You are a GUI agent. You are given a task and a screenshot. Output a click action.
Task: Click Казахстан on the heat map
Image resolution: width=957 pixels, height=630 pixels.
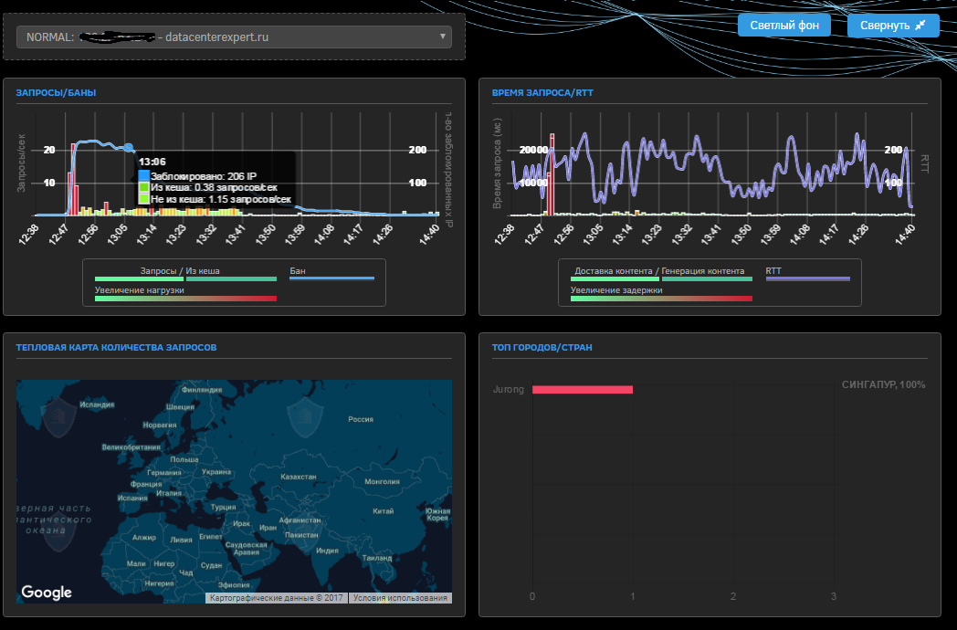pyautogui.click(x=299, y=477)
